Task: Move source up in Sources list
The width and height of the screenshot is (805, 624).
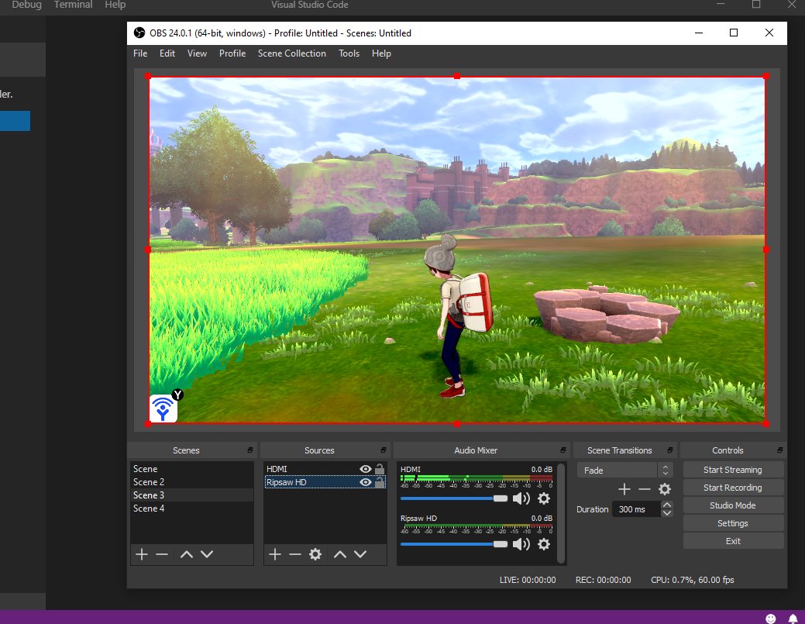Action: pos(340,554)
